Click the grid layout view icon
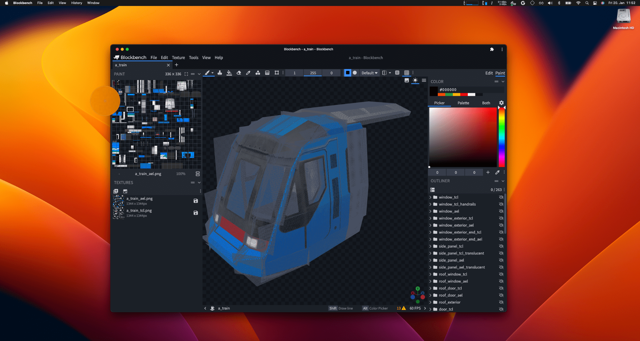Viewport: 640px width, 341px height. point(406,73)
